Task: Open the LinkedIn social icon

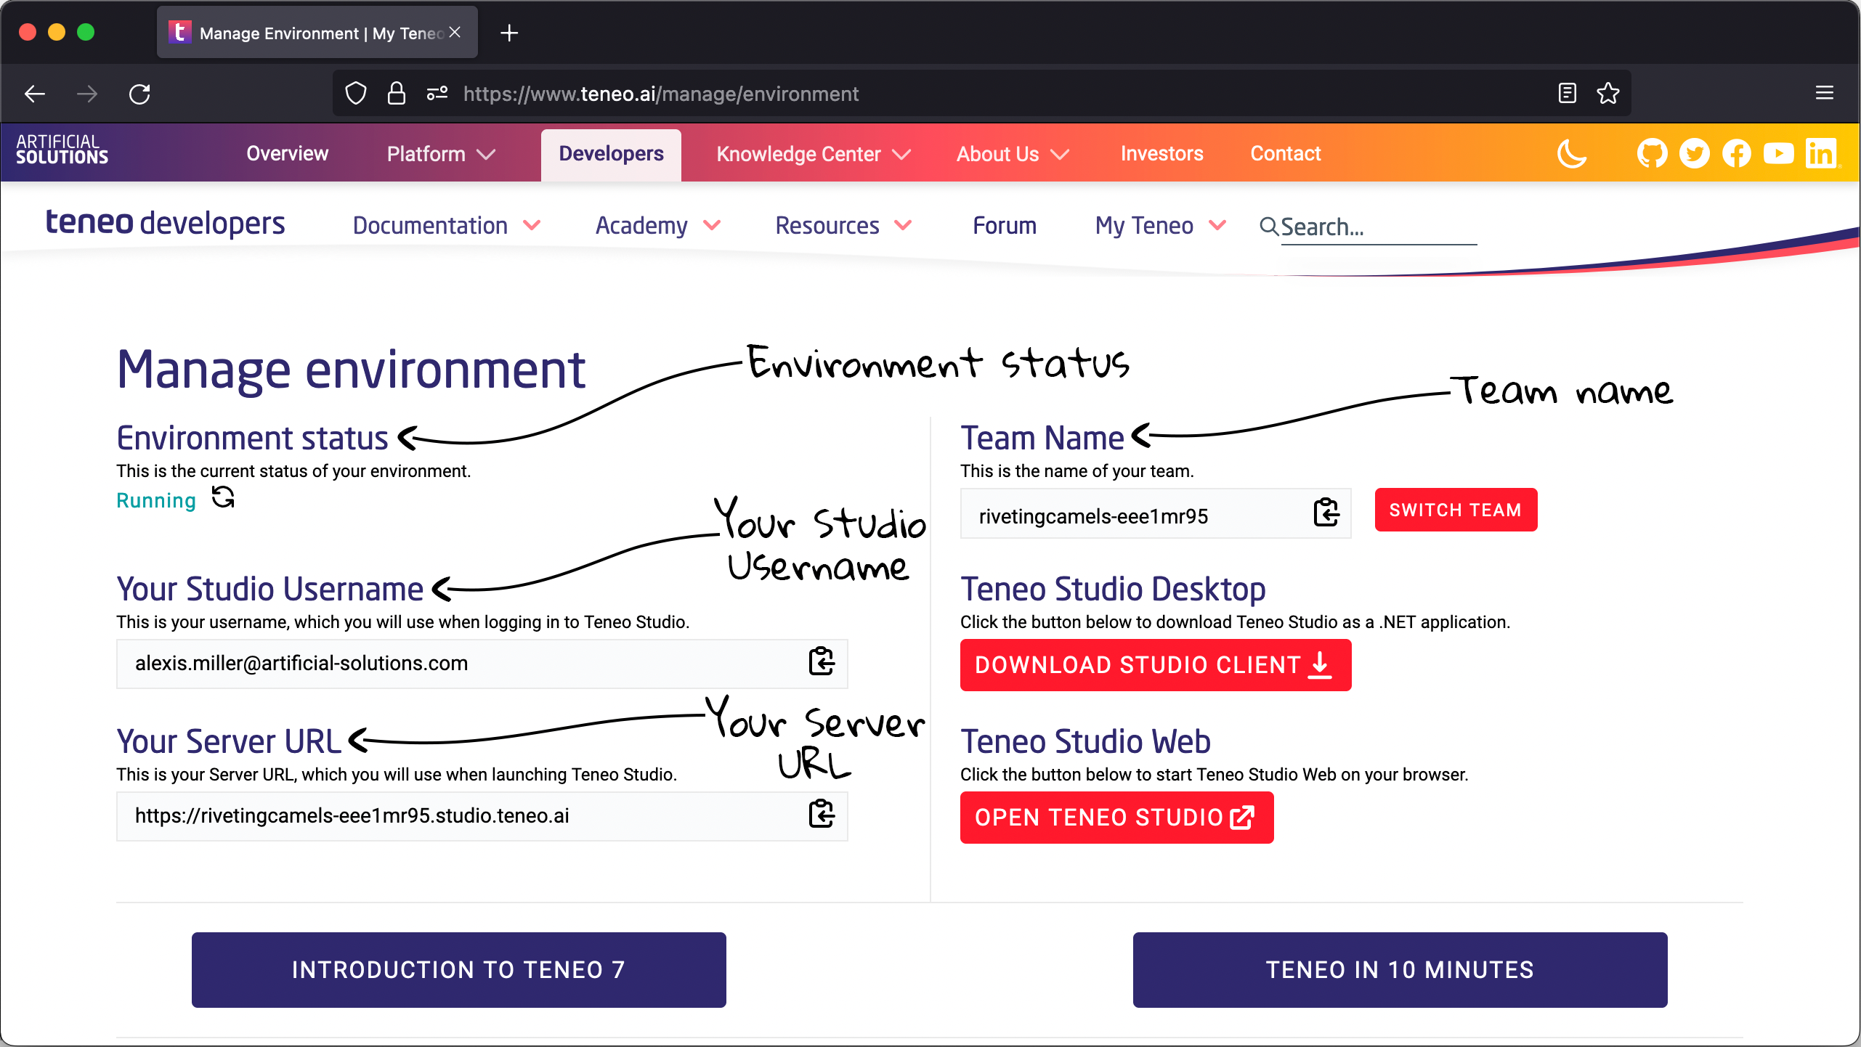Action: point(1821,154)
